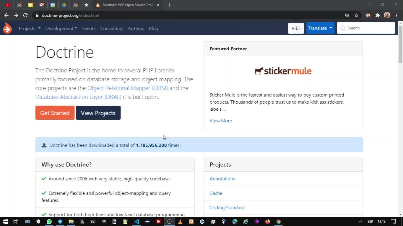
Task: Open Windows Task View
Action: pyautogui.click(x=16, y=222)
